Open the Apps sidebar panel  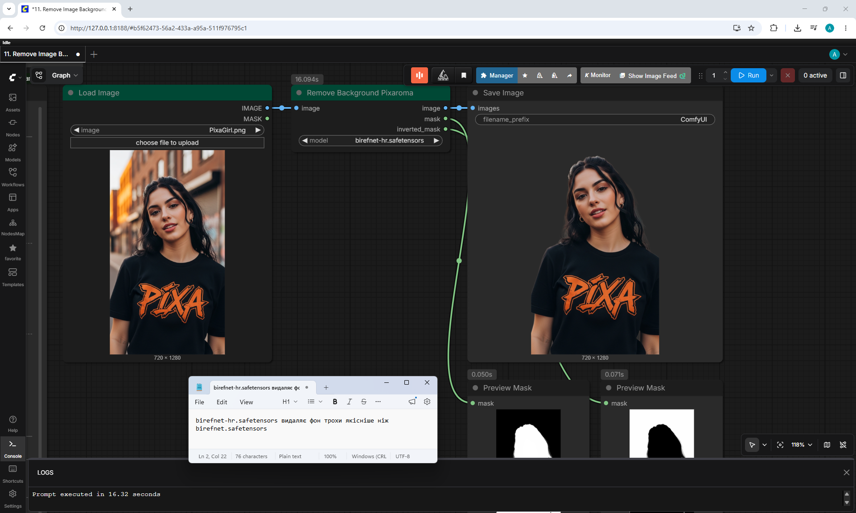coord(13,202)
